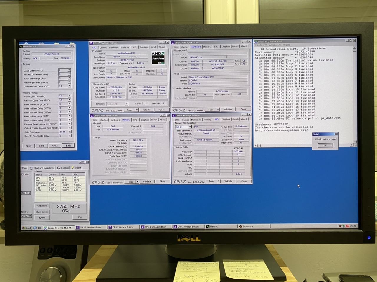Select the Chart tab in the 8rdavcore window
Viewport: 377px width, 282px height.
pos(25,168)
